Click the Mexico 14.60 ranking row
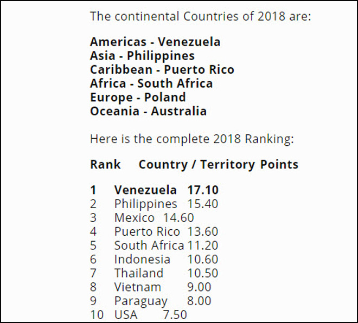 [142, 218]
